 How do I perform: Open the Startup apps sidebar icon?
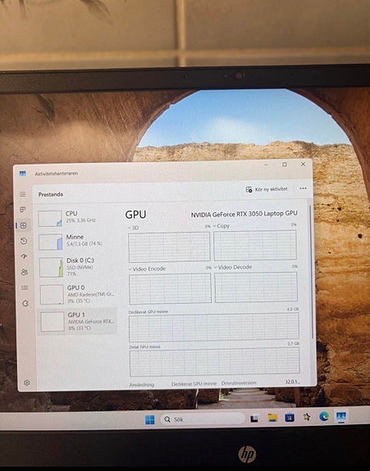coord(24,256)
